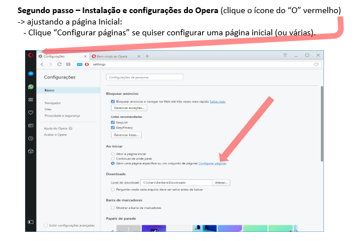Toggle the sidebar panel icon at bottom
Screen dimensions: 357x241
tap(31, 222)
